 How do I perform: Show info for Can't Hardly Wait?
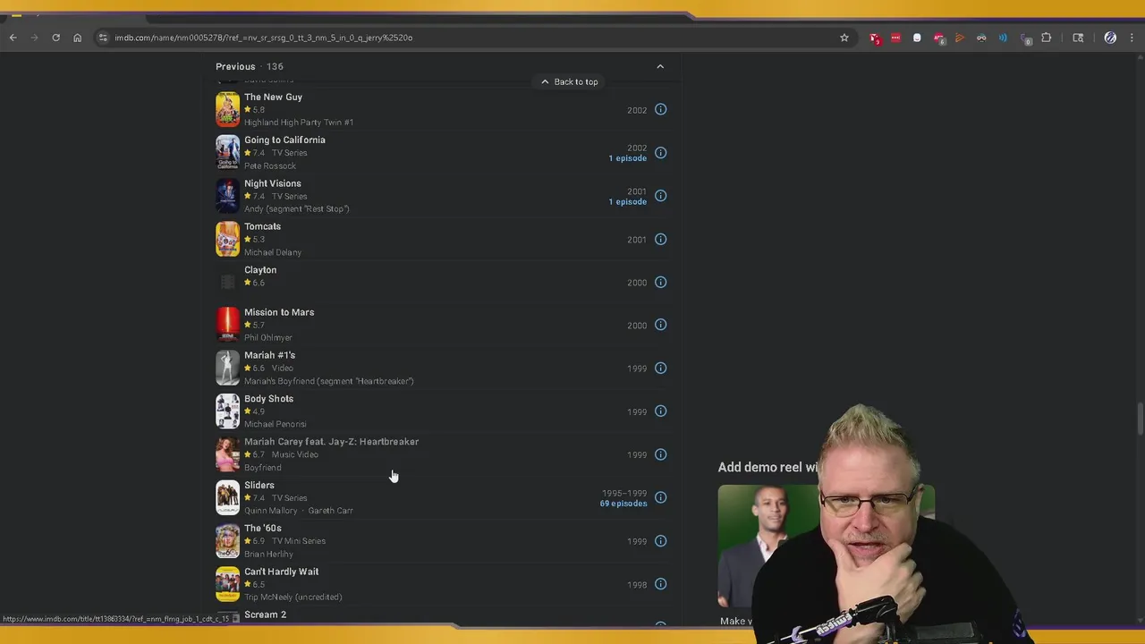point(660,584)
